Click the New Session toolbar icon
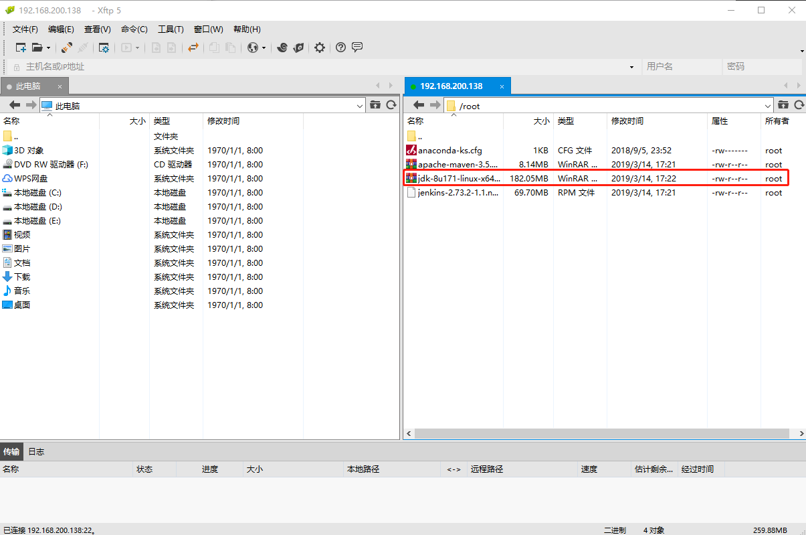This screenshot has height=535, width=806. click(21, 48)
